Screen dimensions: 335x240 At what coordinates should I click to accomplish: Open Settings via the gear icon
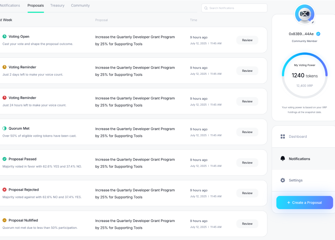(283, 180)
